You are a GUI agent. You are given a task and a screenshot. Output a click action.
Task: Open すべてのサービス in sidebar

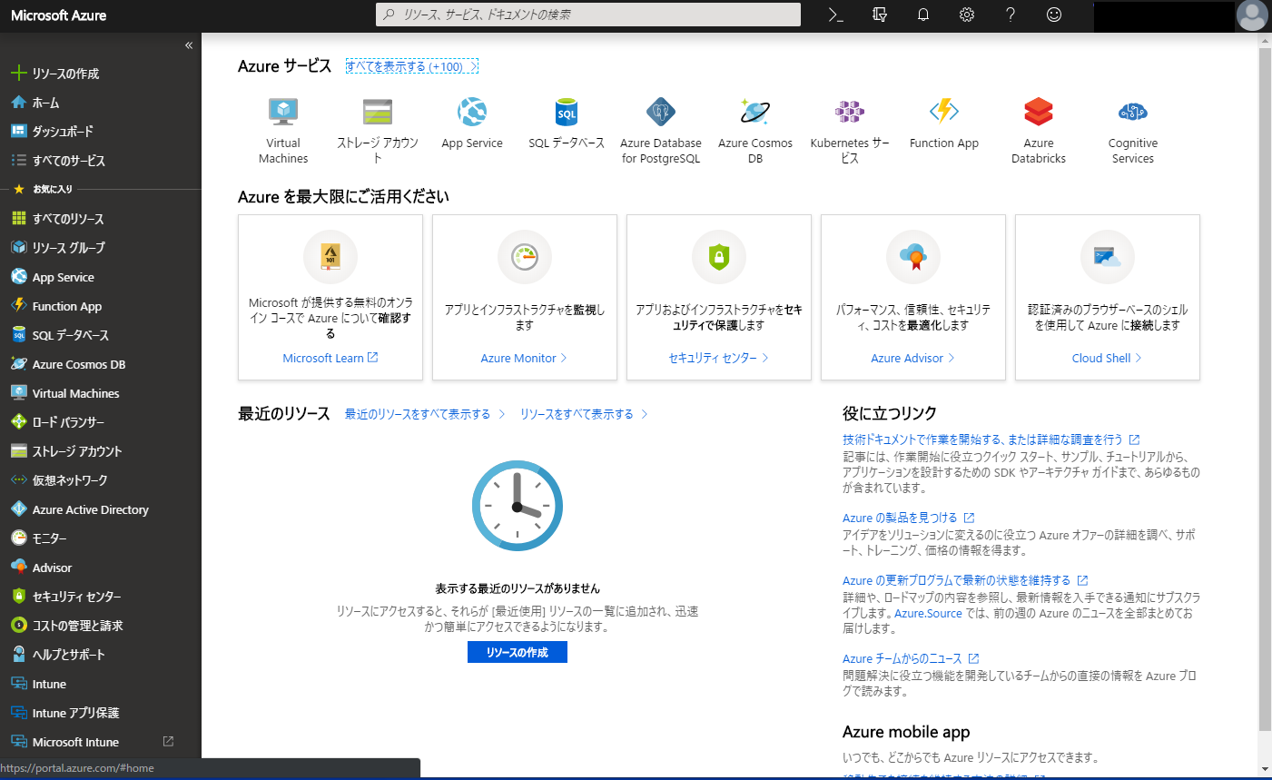click(x=100, y=161)
